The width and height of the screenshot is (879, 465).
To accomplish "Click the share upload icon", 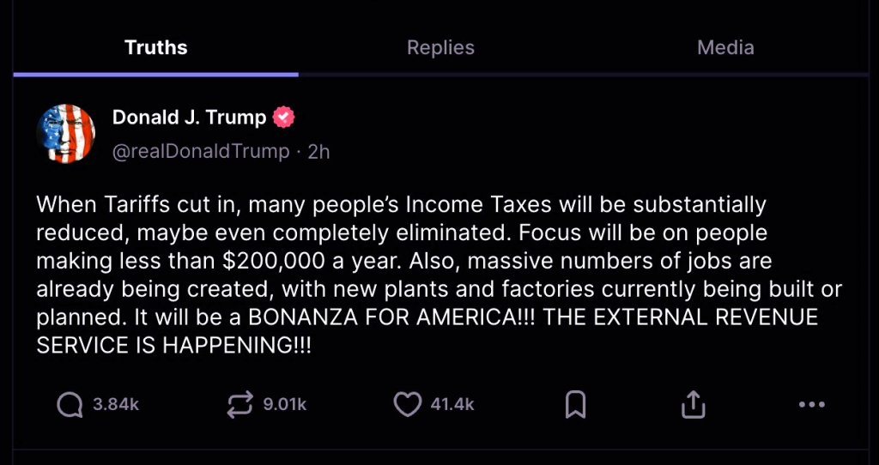I will point(693,405).
